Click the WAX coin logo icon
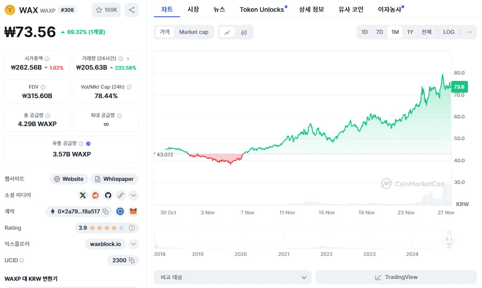Image resolution: width=482 pixels, height=288 pixels. [x=10, y=10]
